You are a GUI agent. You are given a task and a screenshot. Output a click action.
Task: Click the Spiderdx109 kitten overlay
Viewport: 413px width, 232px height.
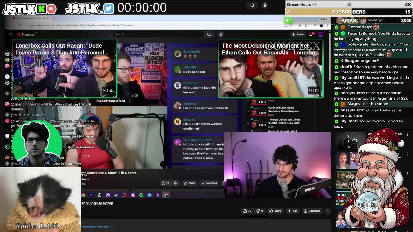pos(40,200)
